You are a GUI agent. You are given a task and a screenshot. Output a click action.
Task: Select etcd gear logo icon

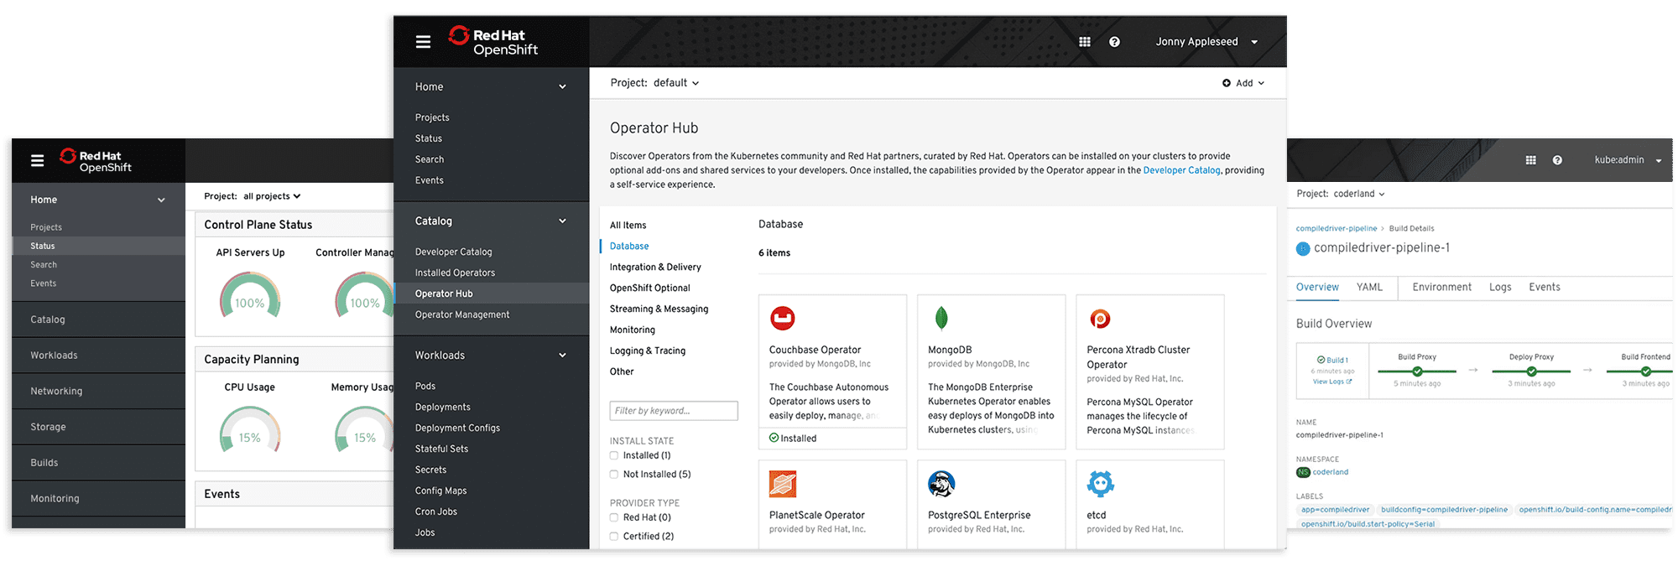point(1100,484)
